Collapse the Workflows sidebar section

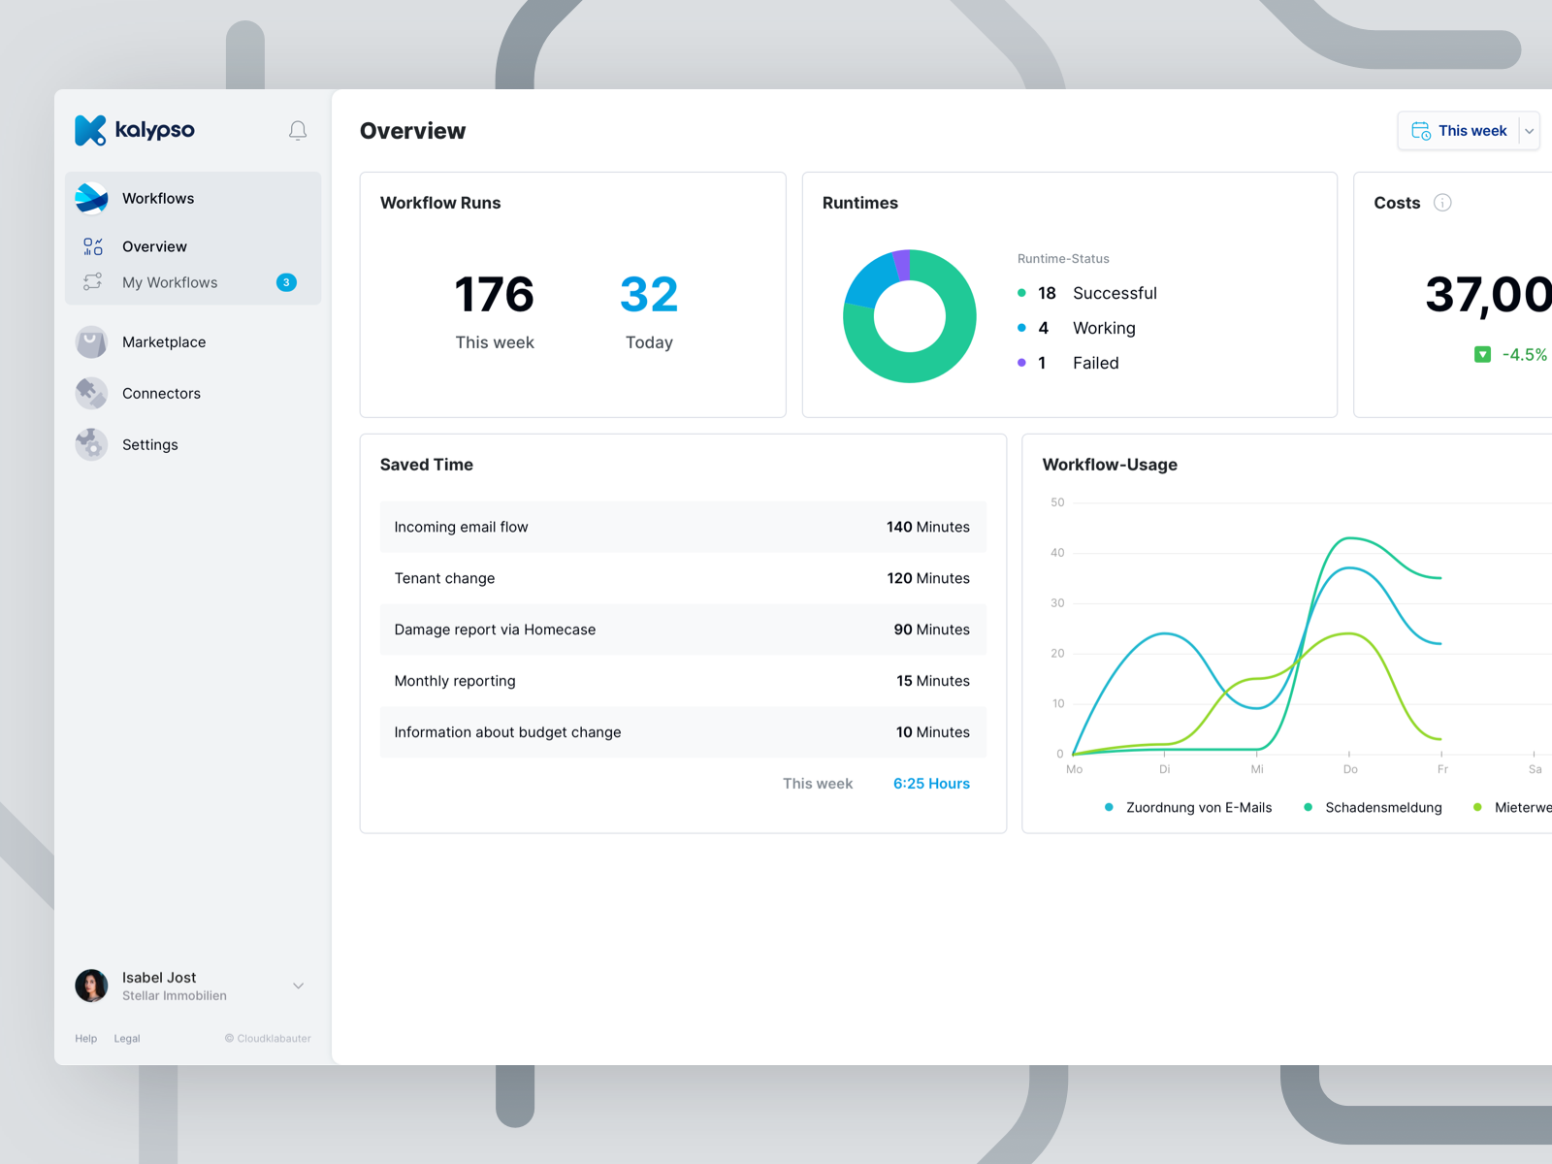click(x=159, y=197)
